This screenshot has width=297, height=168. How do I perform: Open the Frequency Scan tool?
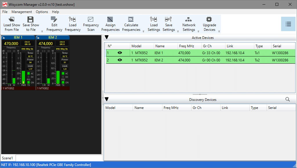point(91,19)
